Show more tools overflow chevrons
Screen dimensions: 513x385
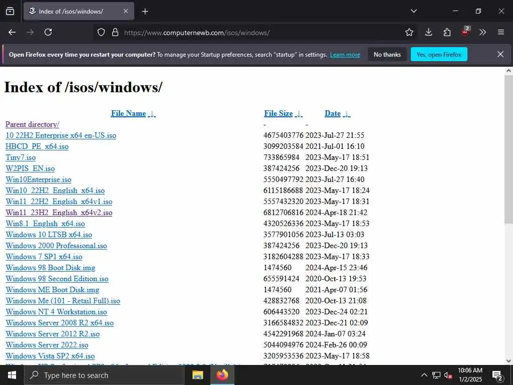pyautogui.click(x=482, y=32)
